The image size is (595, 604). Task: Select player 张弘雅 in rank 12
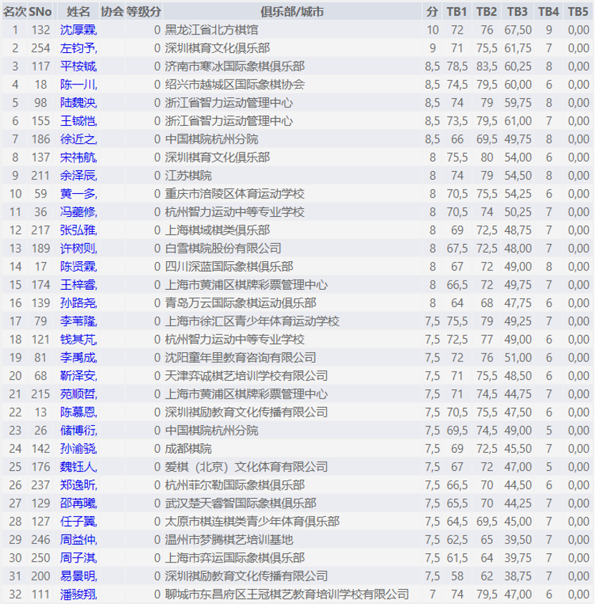(78, 230)
